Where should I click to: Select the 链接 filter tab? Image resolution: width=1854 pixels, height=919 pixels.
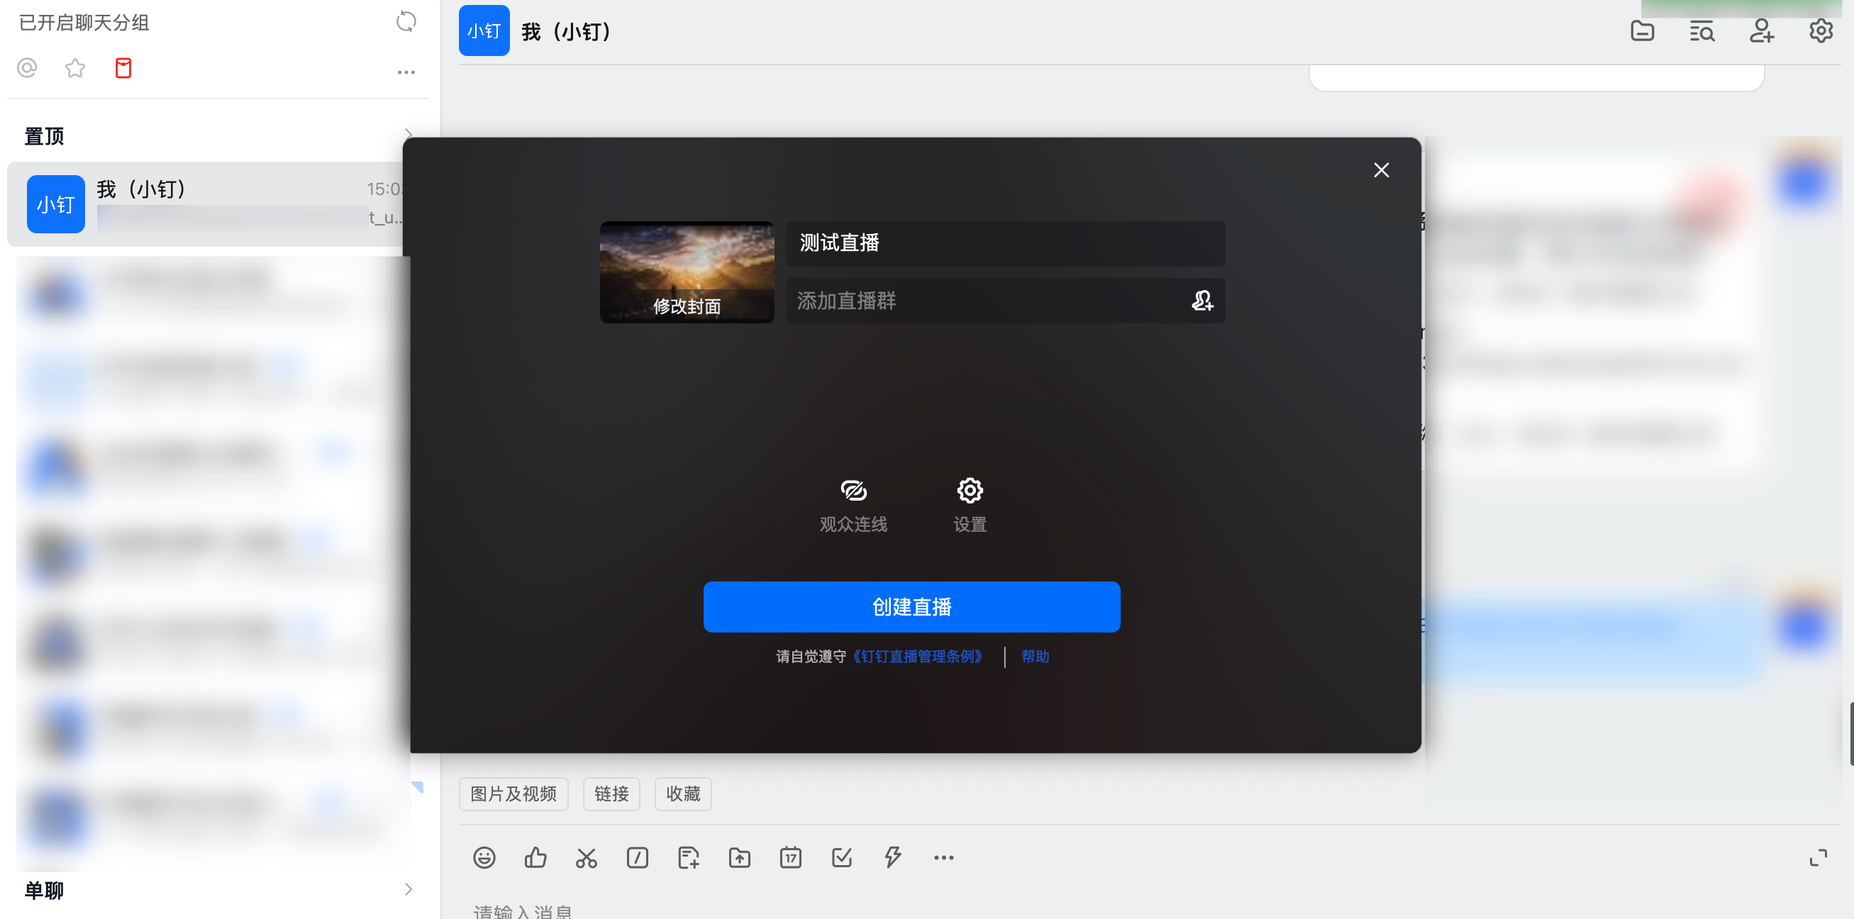611,793
